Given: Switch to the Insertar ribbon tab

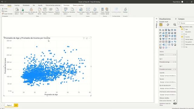Looking at the screenshot, I should point(17,5).
